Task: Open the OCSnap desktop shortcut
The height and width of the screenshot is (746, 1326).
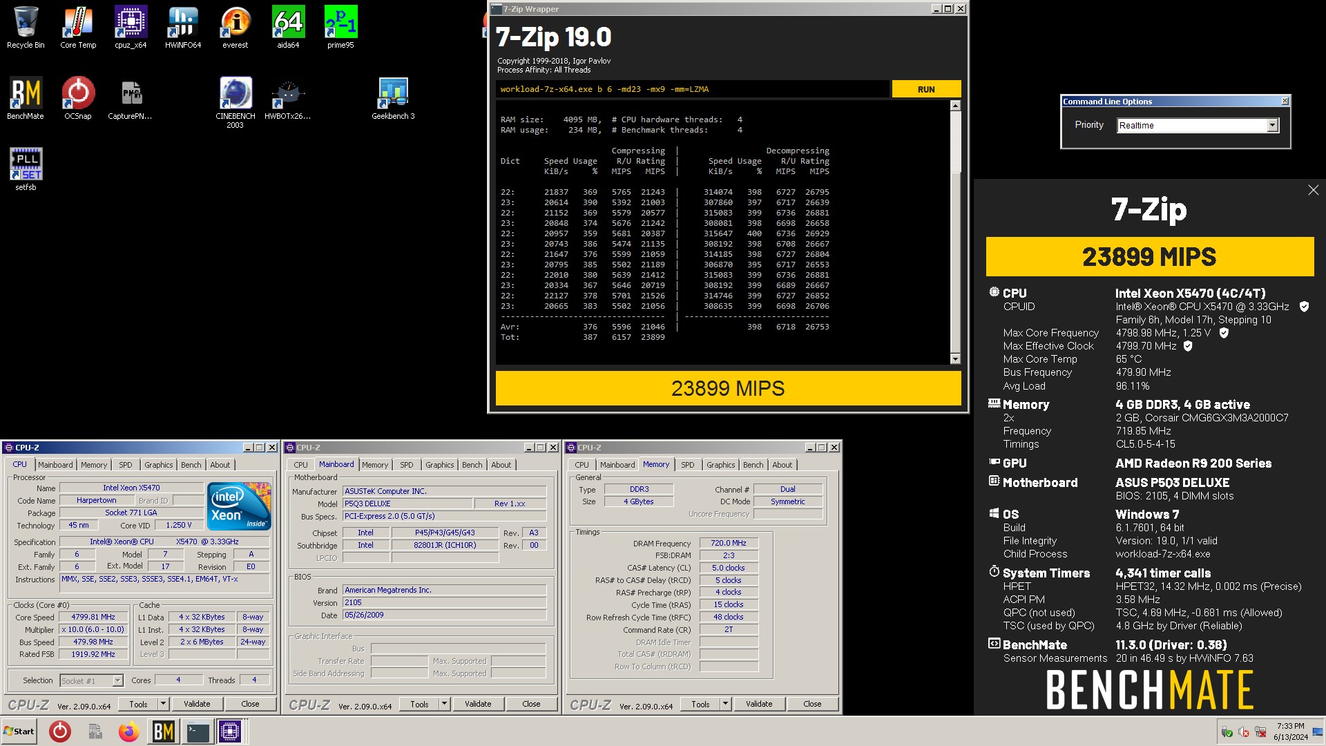Action: pyautogui.click(x=78, y=98)
